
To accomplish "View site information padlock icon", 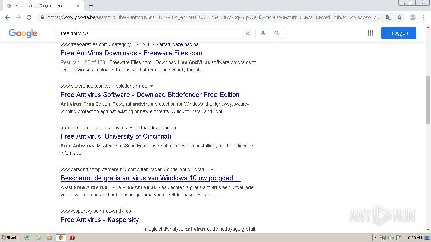I will (x=42, y=17).
